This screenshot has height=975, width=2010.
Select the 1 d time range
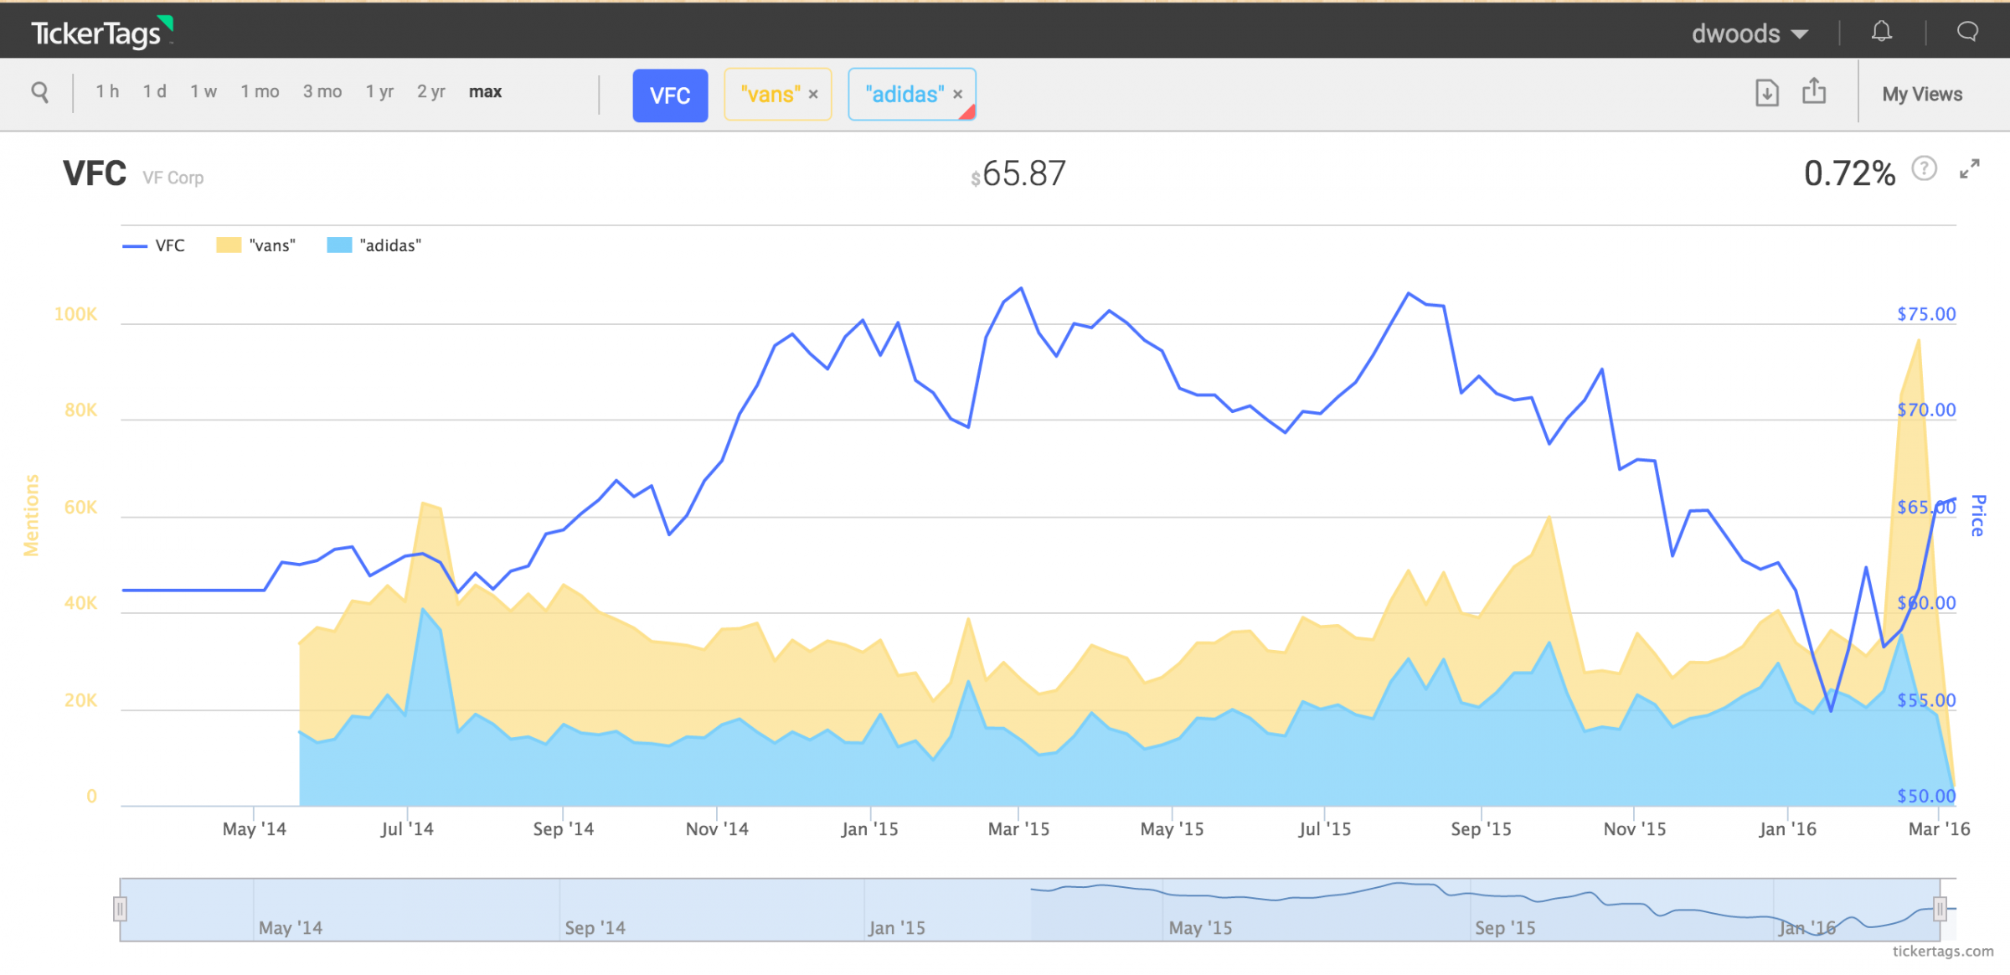[154, 91]
